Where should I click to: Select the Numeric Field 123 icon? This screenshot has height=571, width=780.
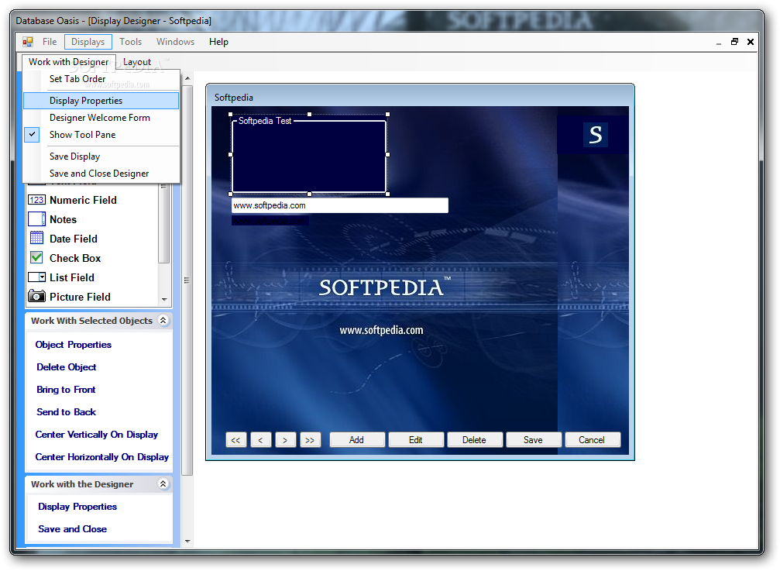pos(37,200)
